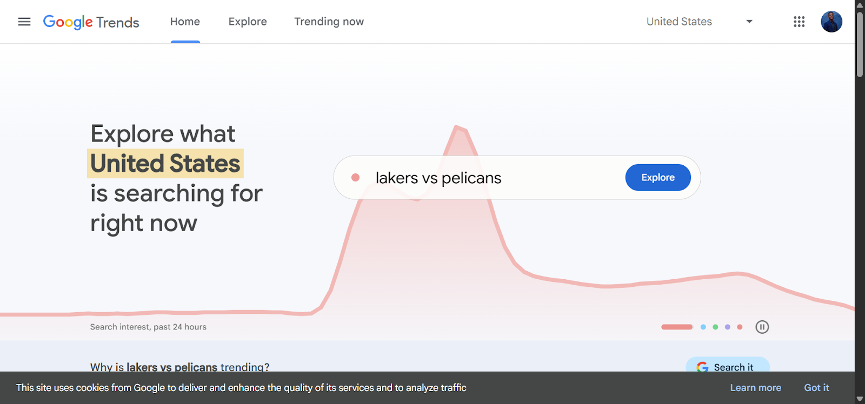865x404 pixels.
Task: Open the United States country selector
Action: 678,21
